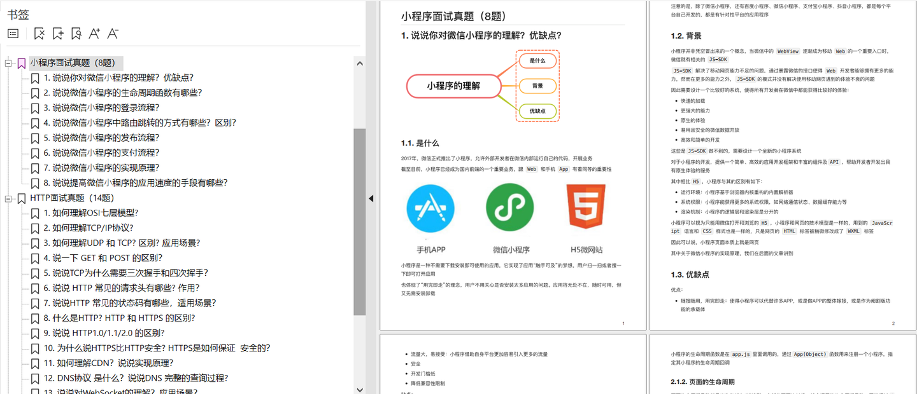This screenshot has width=917, height=394.
Task: Open bookmark 3. 说说微信小程序的登录流程？
Action: coord(101,108)
